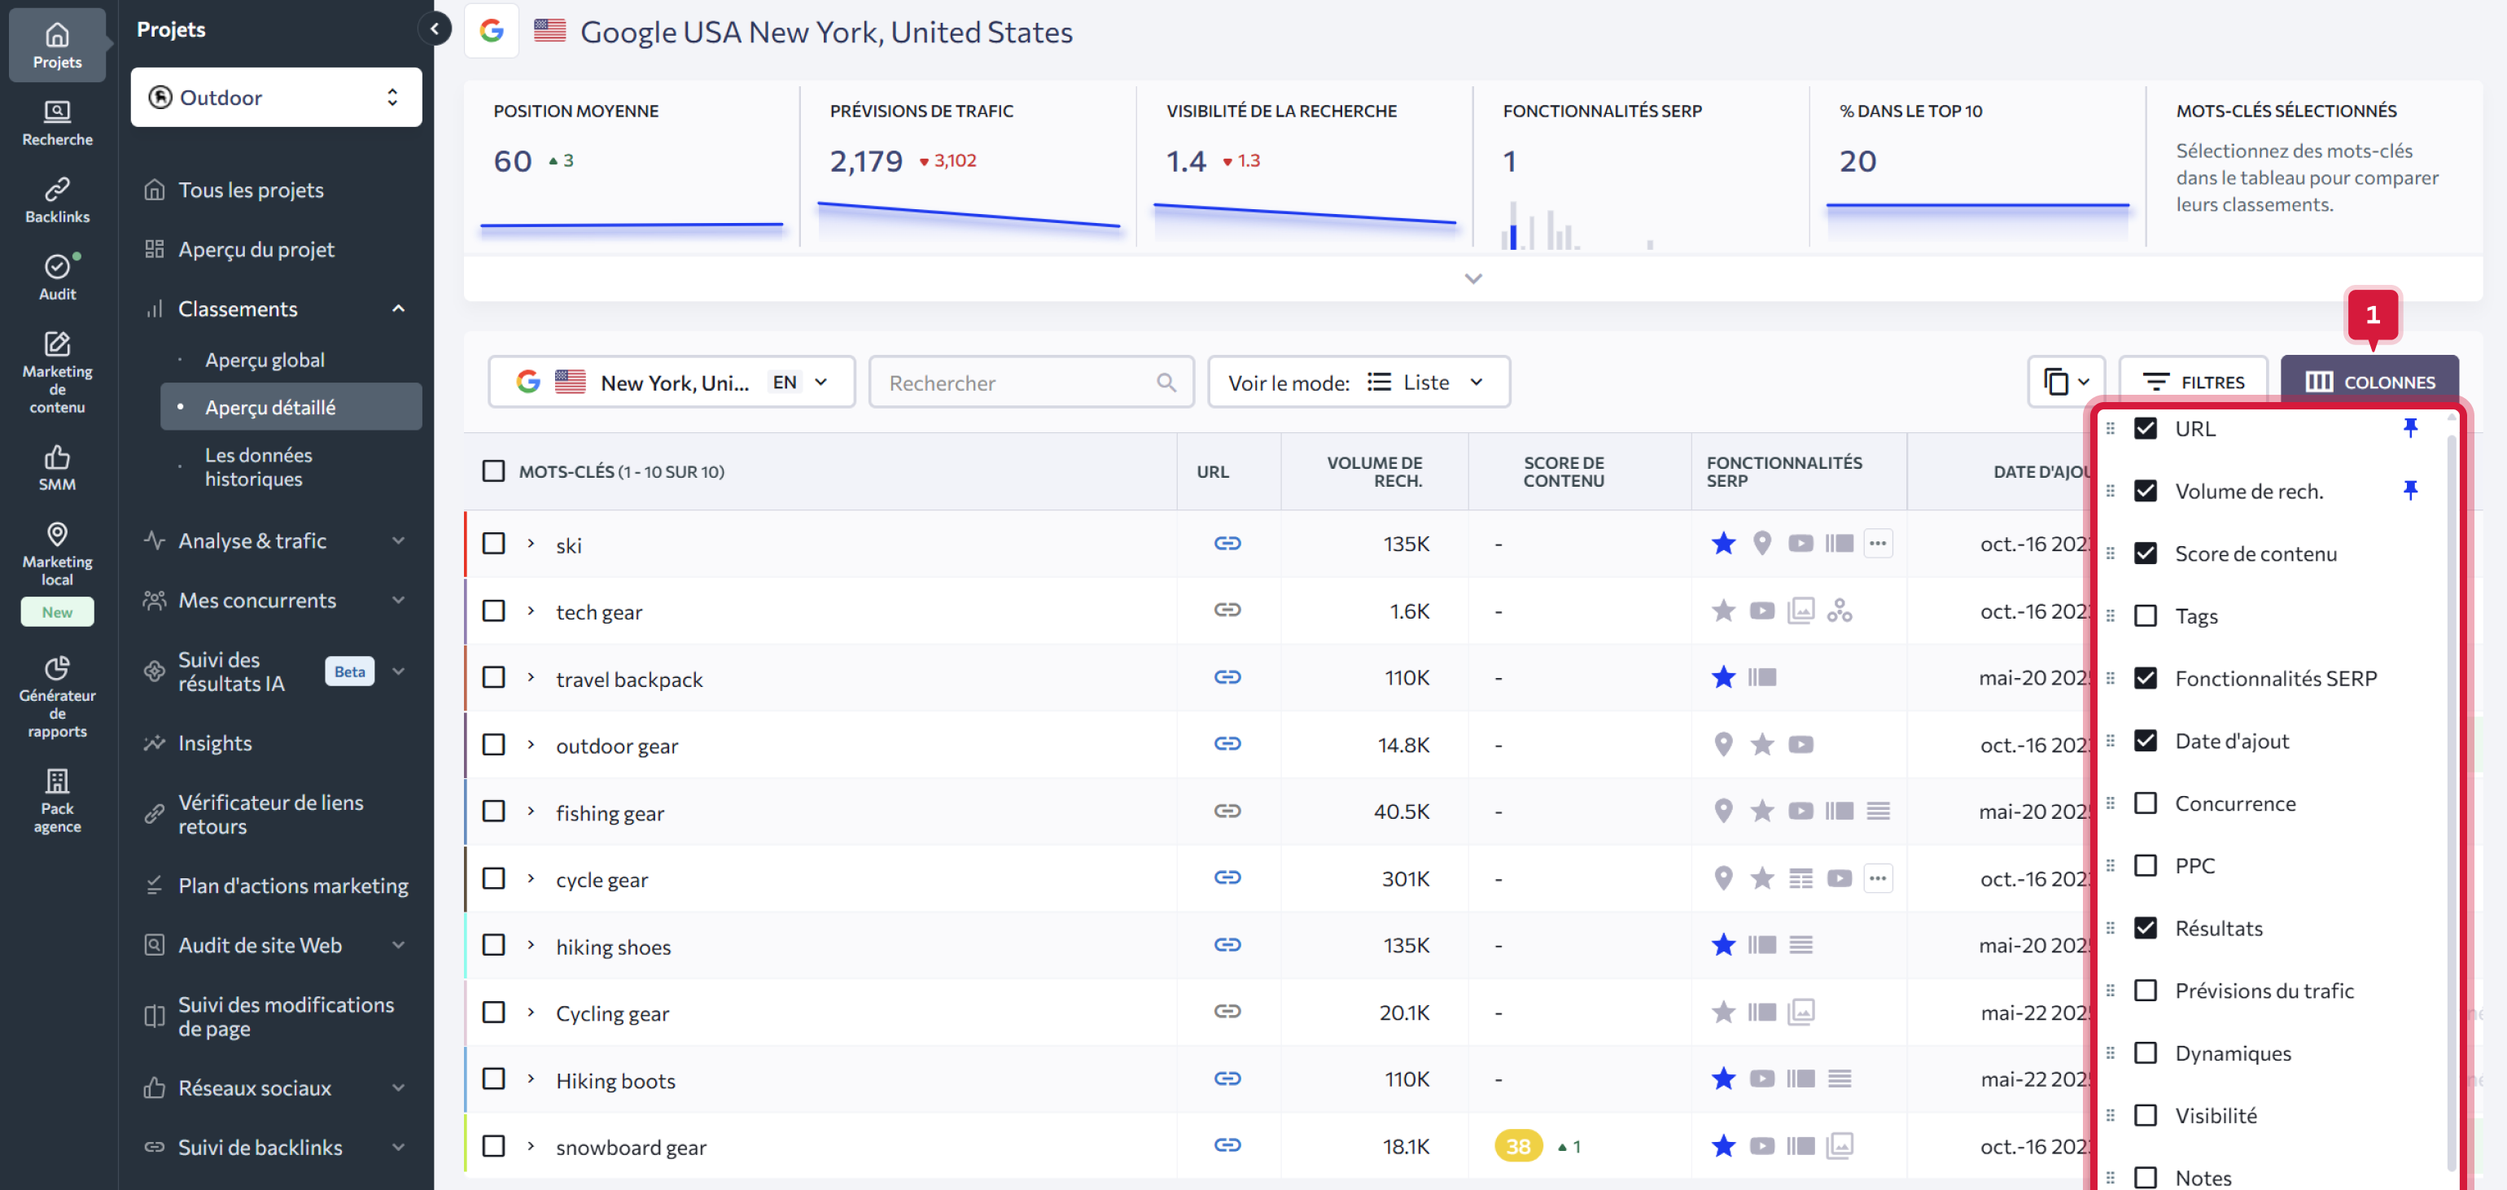Select the fishing gear row checkbox
Screen dimensions: 2507x1190
tap(493, 812)
